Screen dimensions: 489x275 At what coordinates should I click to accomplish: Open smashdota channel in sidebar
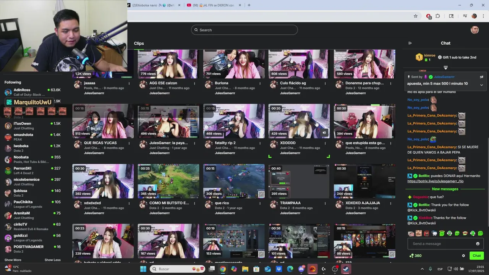click(32, 137)
